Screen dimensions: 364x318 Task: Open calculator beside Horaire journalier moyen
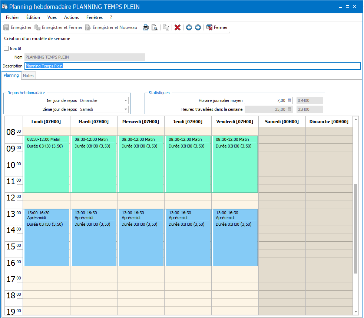click(x=289, y=100)
